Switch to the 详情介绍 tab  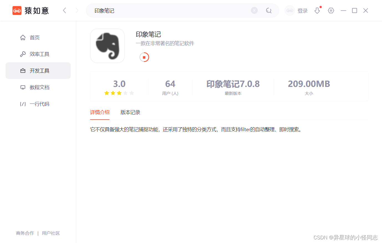pyautogui.click(x=100, y=112)
